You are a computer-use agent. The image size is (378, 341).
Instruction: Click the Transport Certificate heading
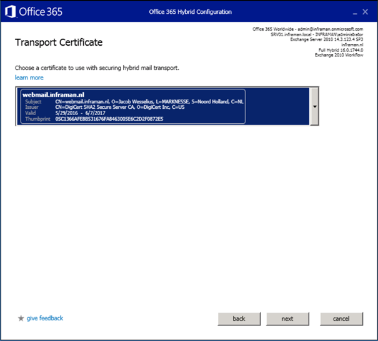click(59, 43)
